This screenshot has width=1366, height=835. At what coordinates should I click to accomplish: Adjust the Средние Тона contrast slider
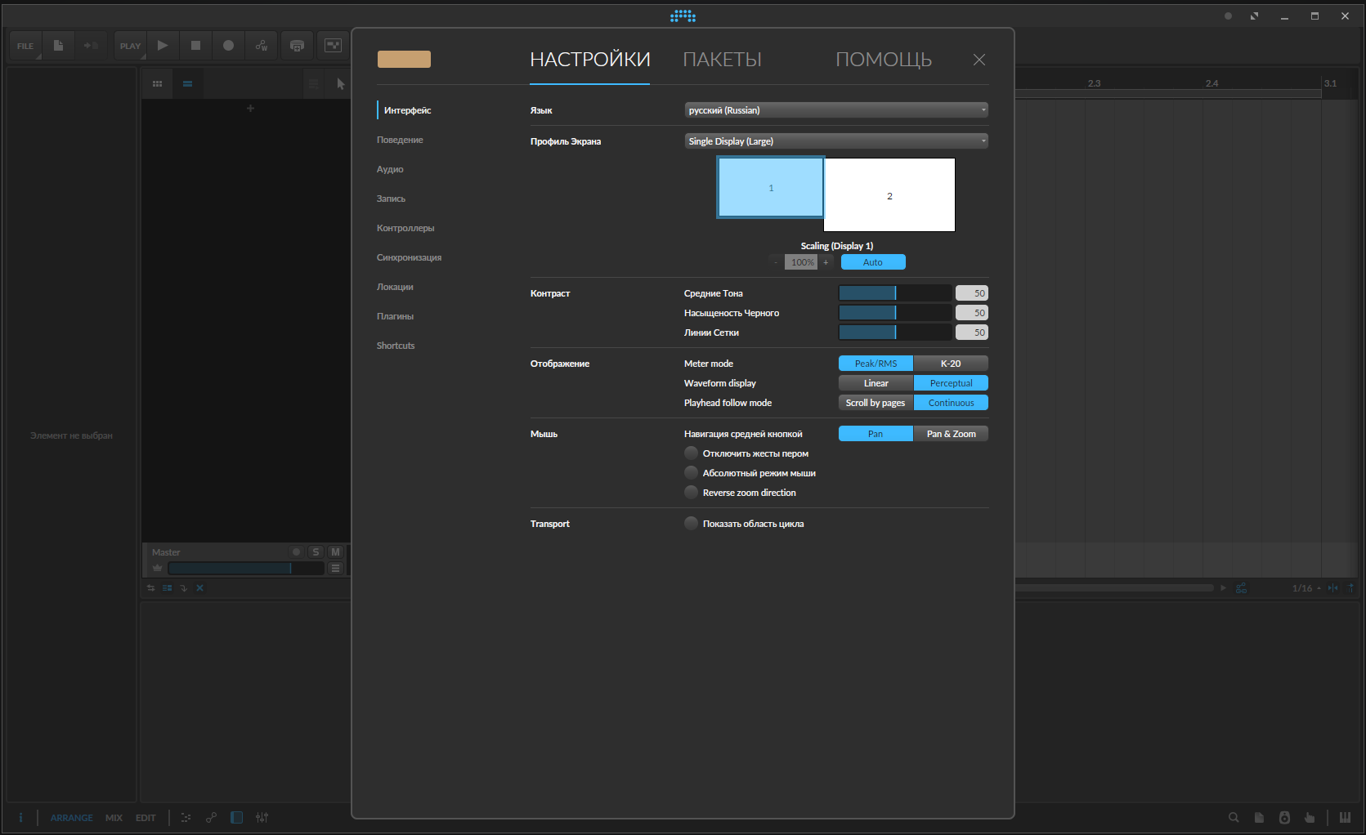pyautogui.click(x=894, y=293)
